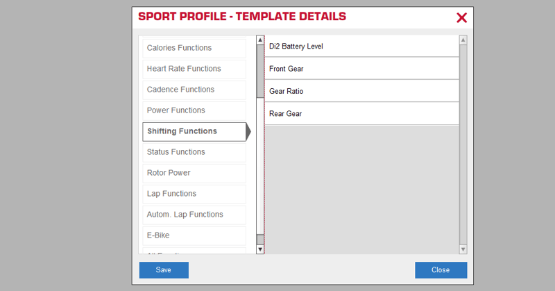Select the Lap Functions category

[194, 194]
